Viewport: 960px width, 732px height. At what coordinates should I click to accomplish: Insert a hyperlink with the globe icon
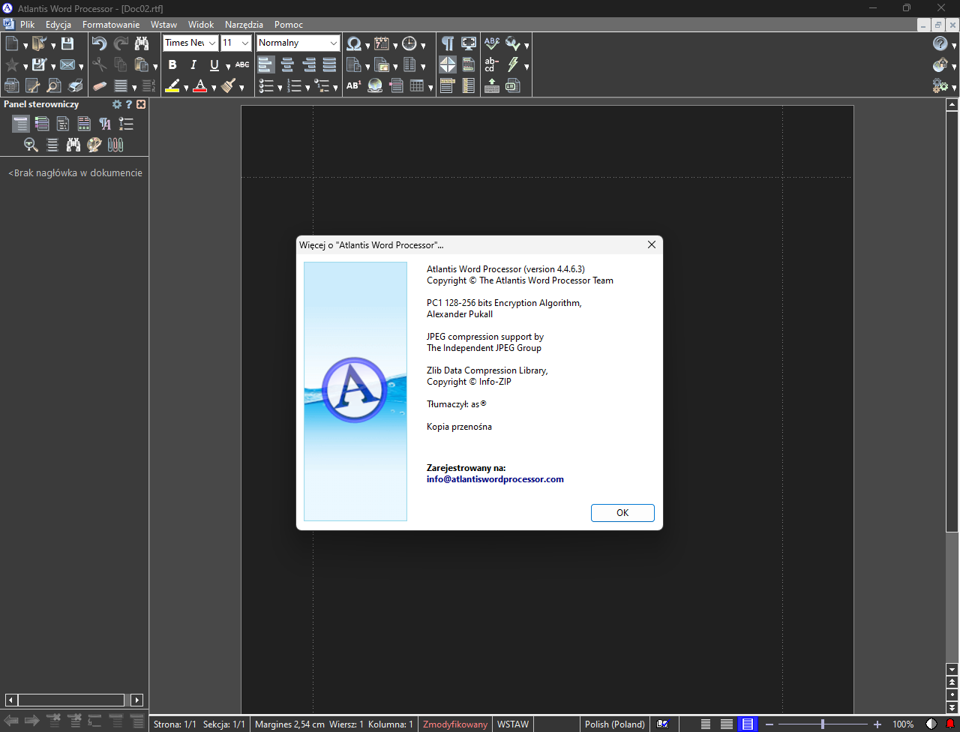[x=375, y=85]
